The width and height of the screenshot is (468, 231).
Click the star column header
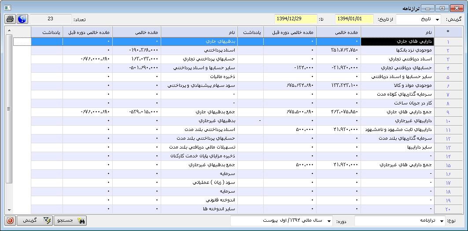448,32
